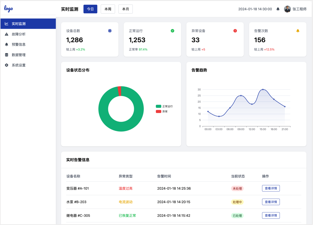Click the red 异常 donut segment
Screen dimensions: 313x225
coord(119,91)
